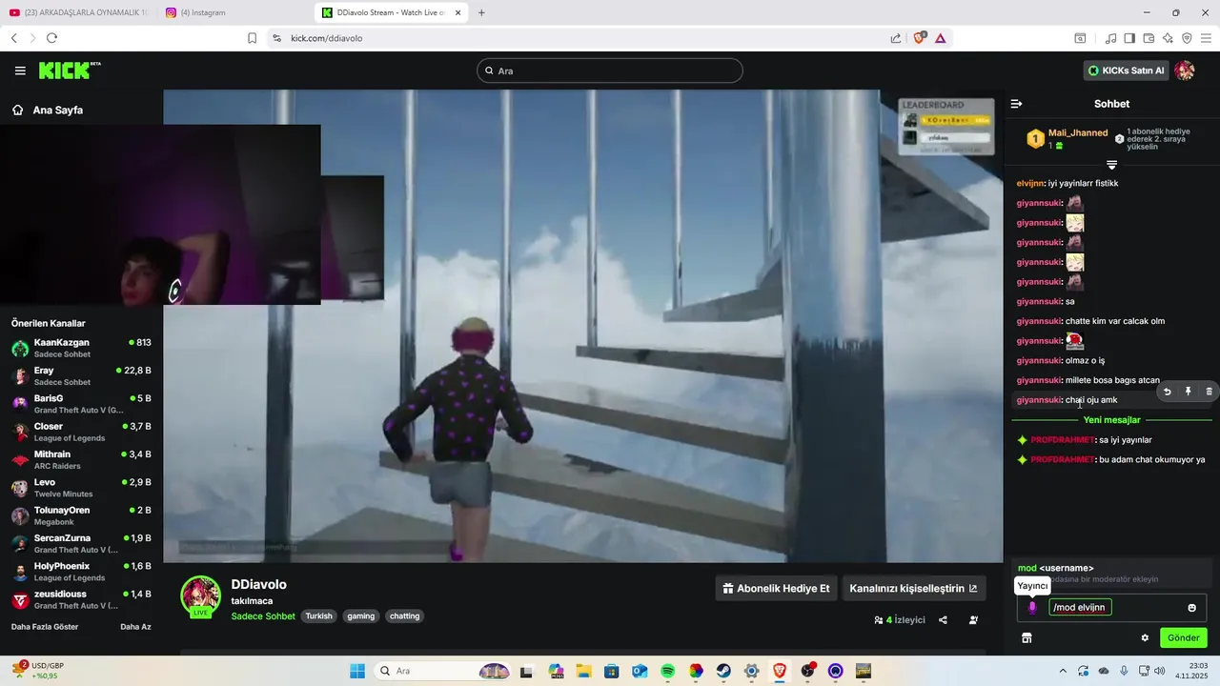
Task: Click the 4 İzleyici viewer count
Action: [900, 620]
